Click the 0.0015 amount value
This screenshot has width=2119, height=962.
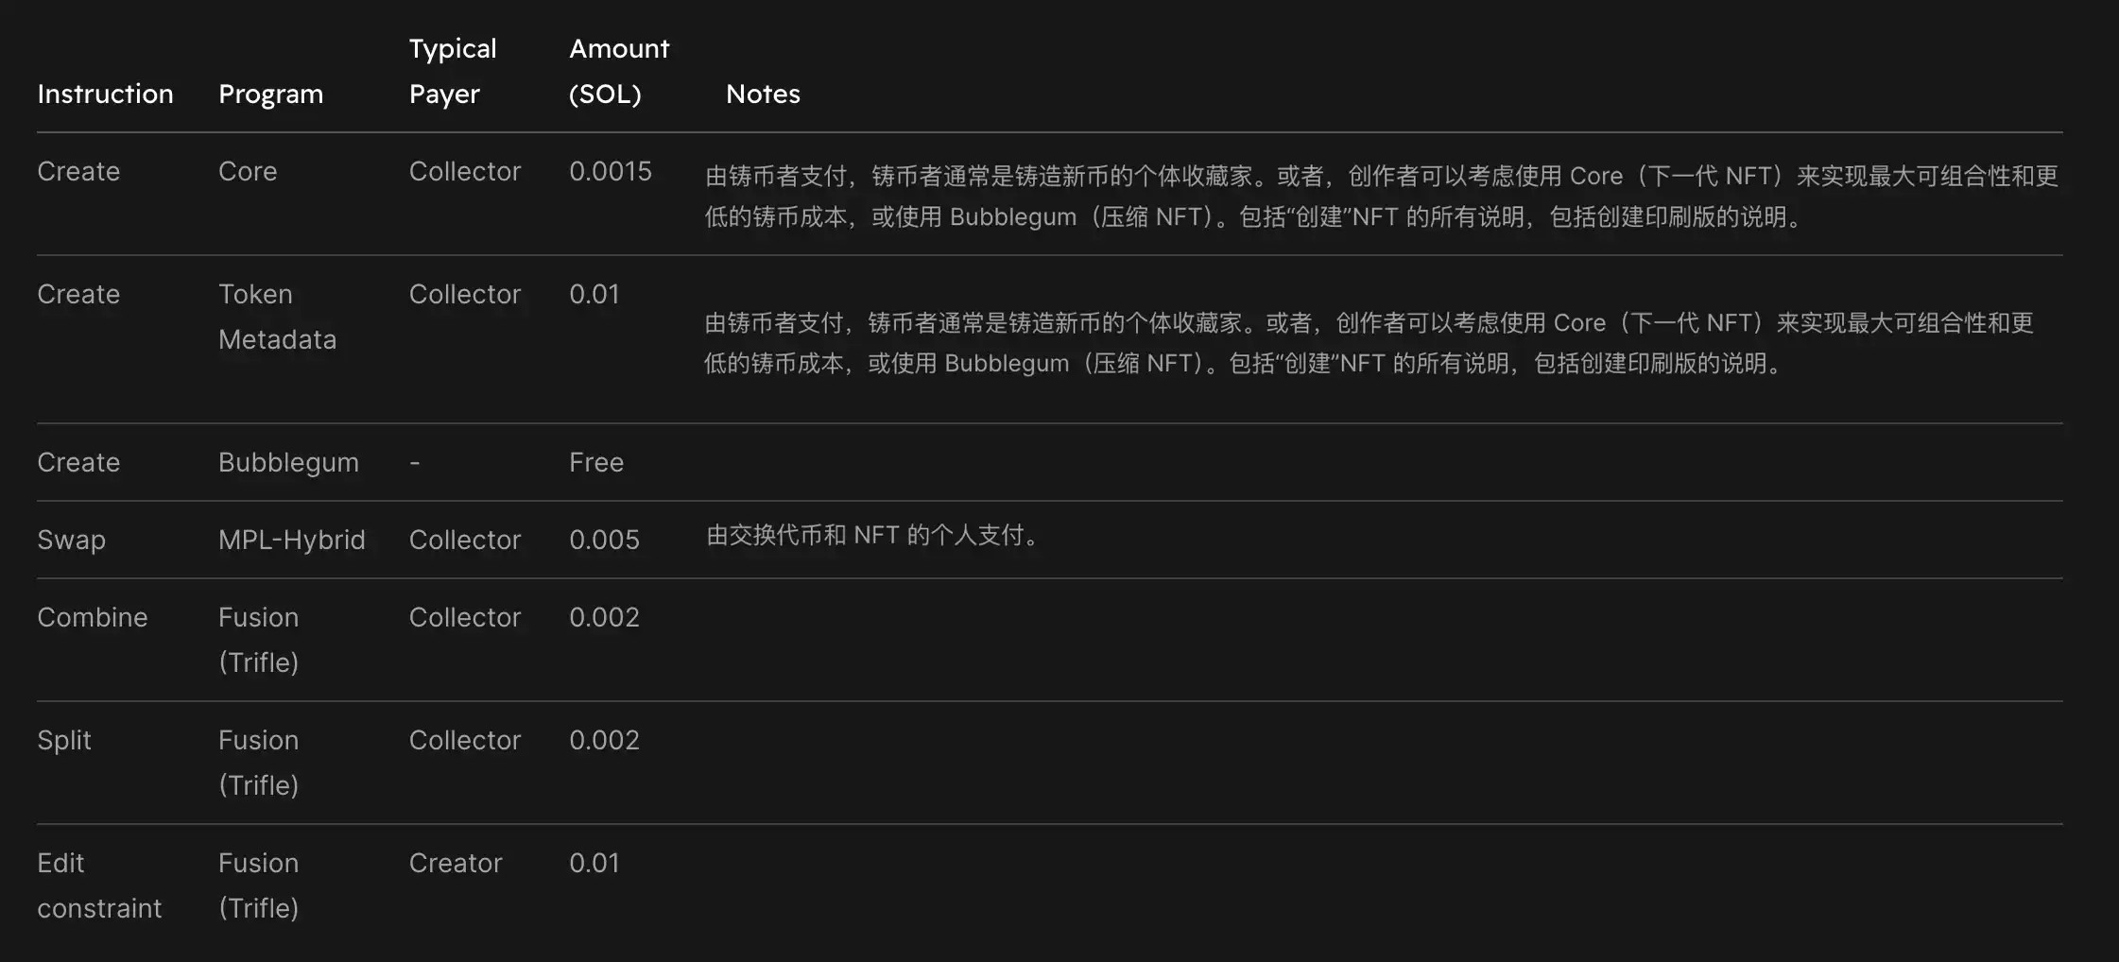610,171
